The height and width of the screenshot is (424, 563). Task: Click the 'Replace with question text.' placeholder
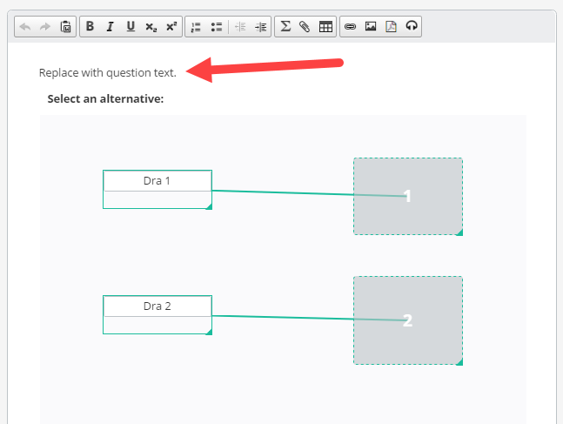point(108,72)
